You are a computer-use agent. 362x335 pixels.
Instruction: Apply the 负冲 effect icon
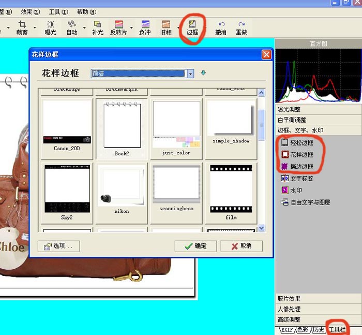tap(145, 28)
